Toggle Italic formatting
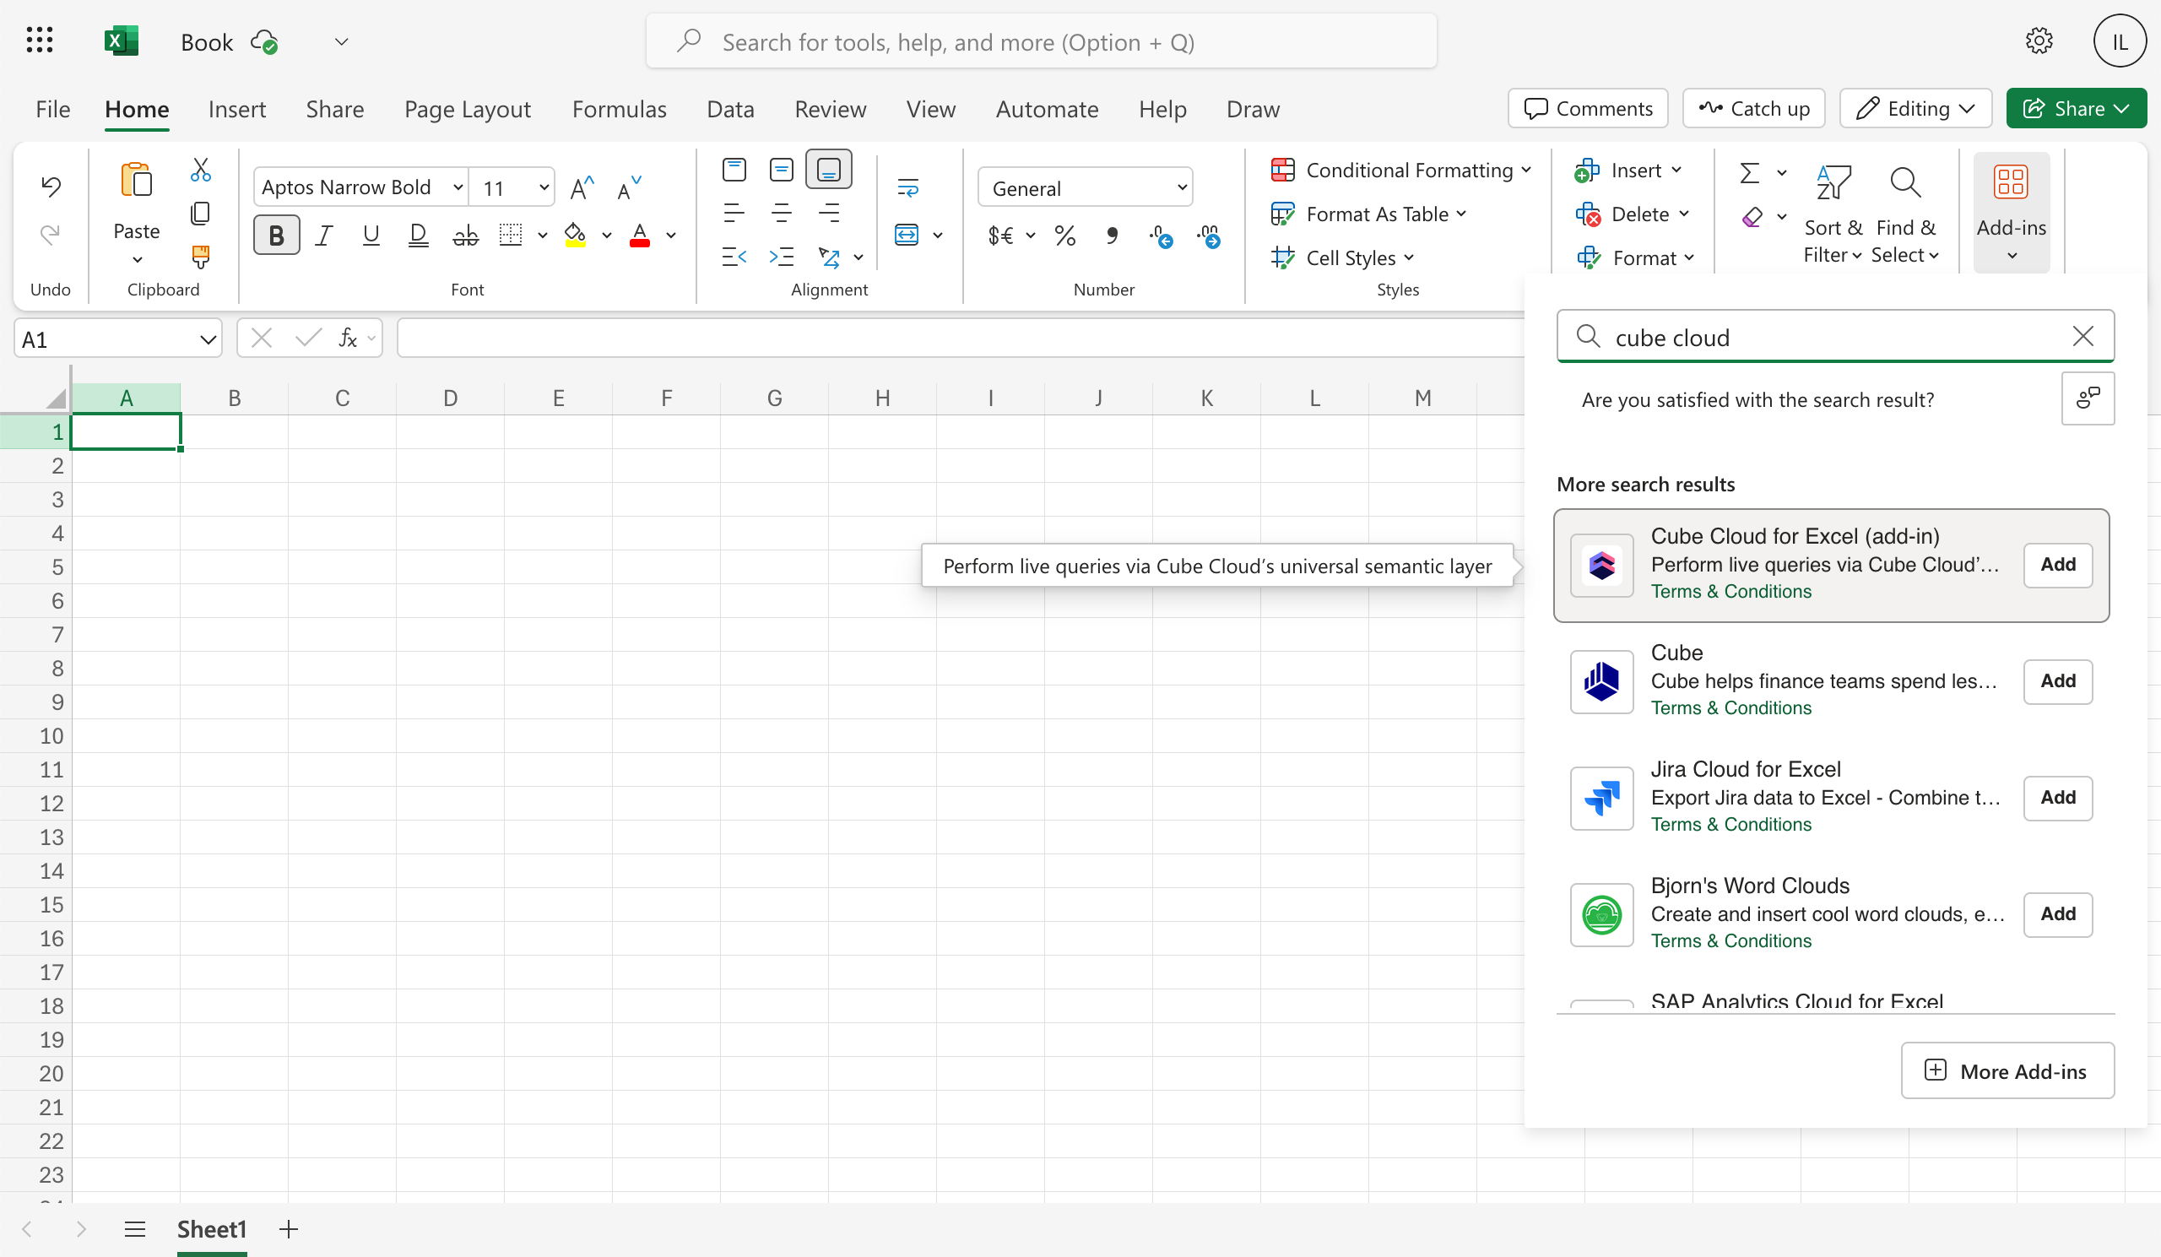The image size is (2161, 1257). (x=323, y=235)
